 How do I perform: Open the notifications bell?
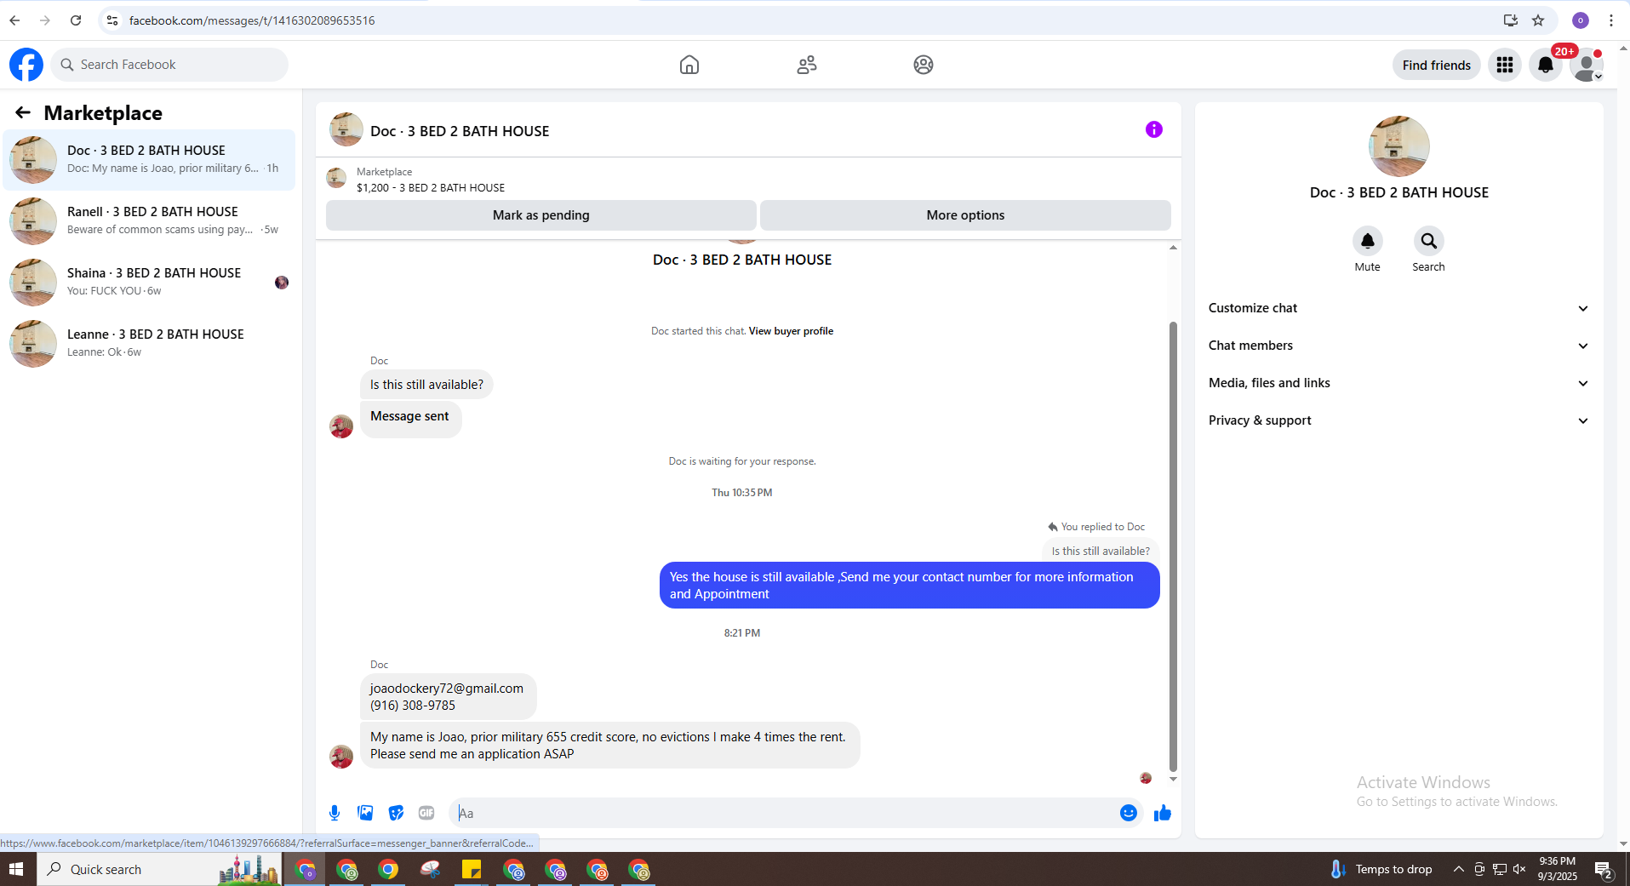pyautogui.click(x=1546, y=65)
